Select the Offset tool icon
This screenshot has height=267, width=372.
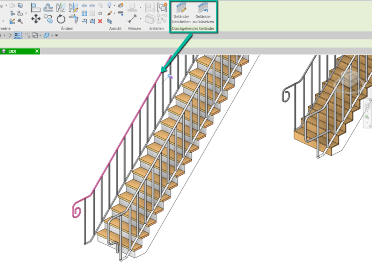point(48,7)
